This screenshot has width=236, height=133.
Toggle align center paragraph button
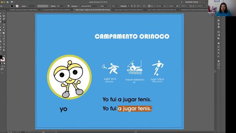132,6
